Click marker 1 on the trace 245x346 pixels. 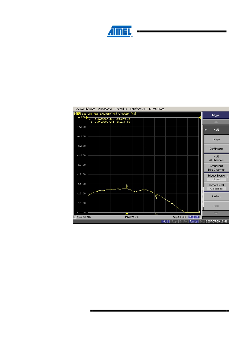[x=127, y=186]
